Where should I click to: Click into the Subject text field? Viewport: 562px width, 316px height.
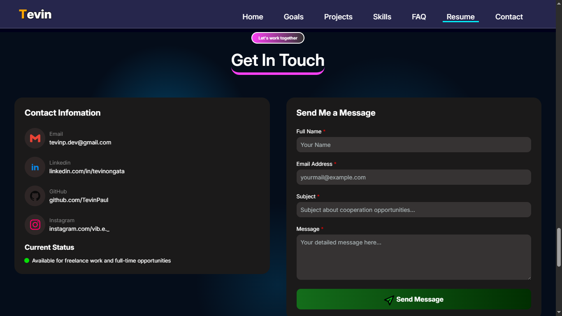[413, 210]
